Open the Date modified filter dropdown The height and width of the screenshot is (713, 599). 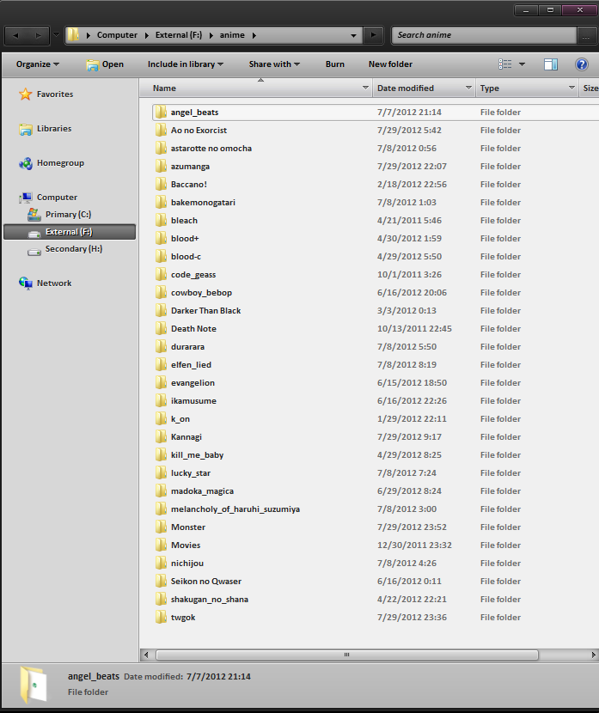468,88
